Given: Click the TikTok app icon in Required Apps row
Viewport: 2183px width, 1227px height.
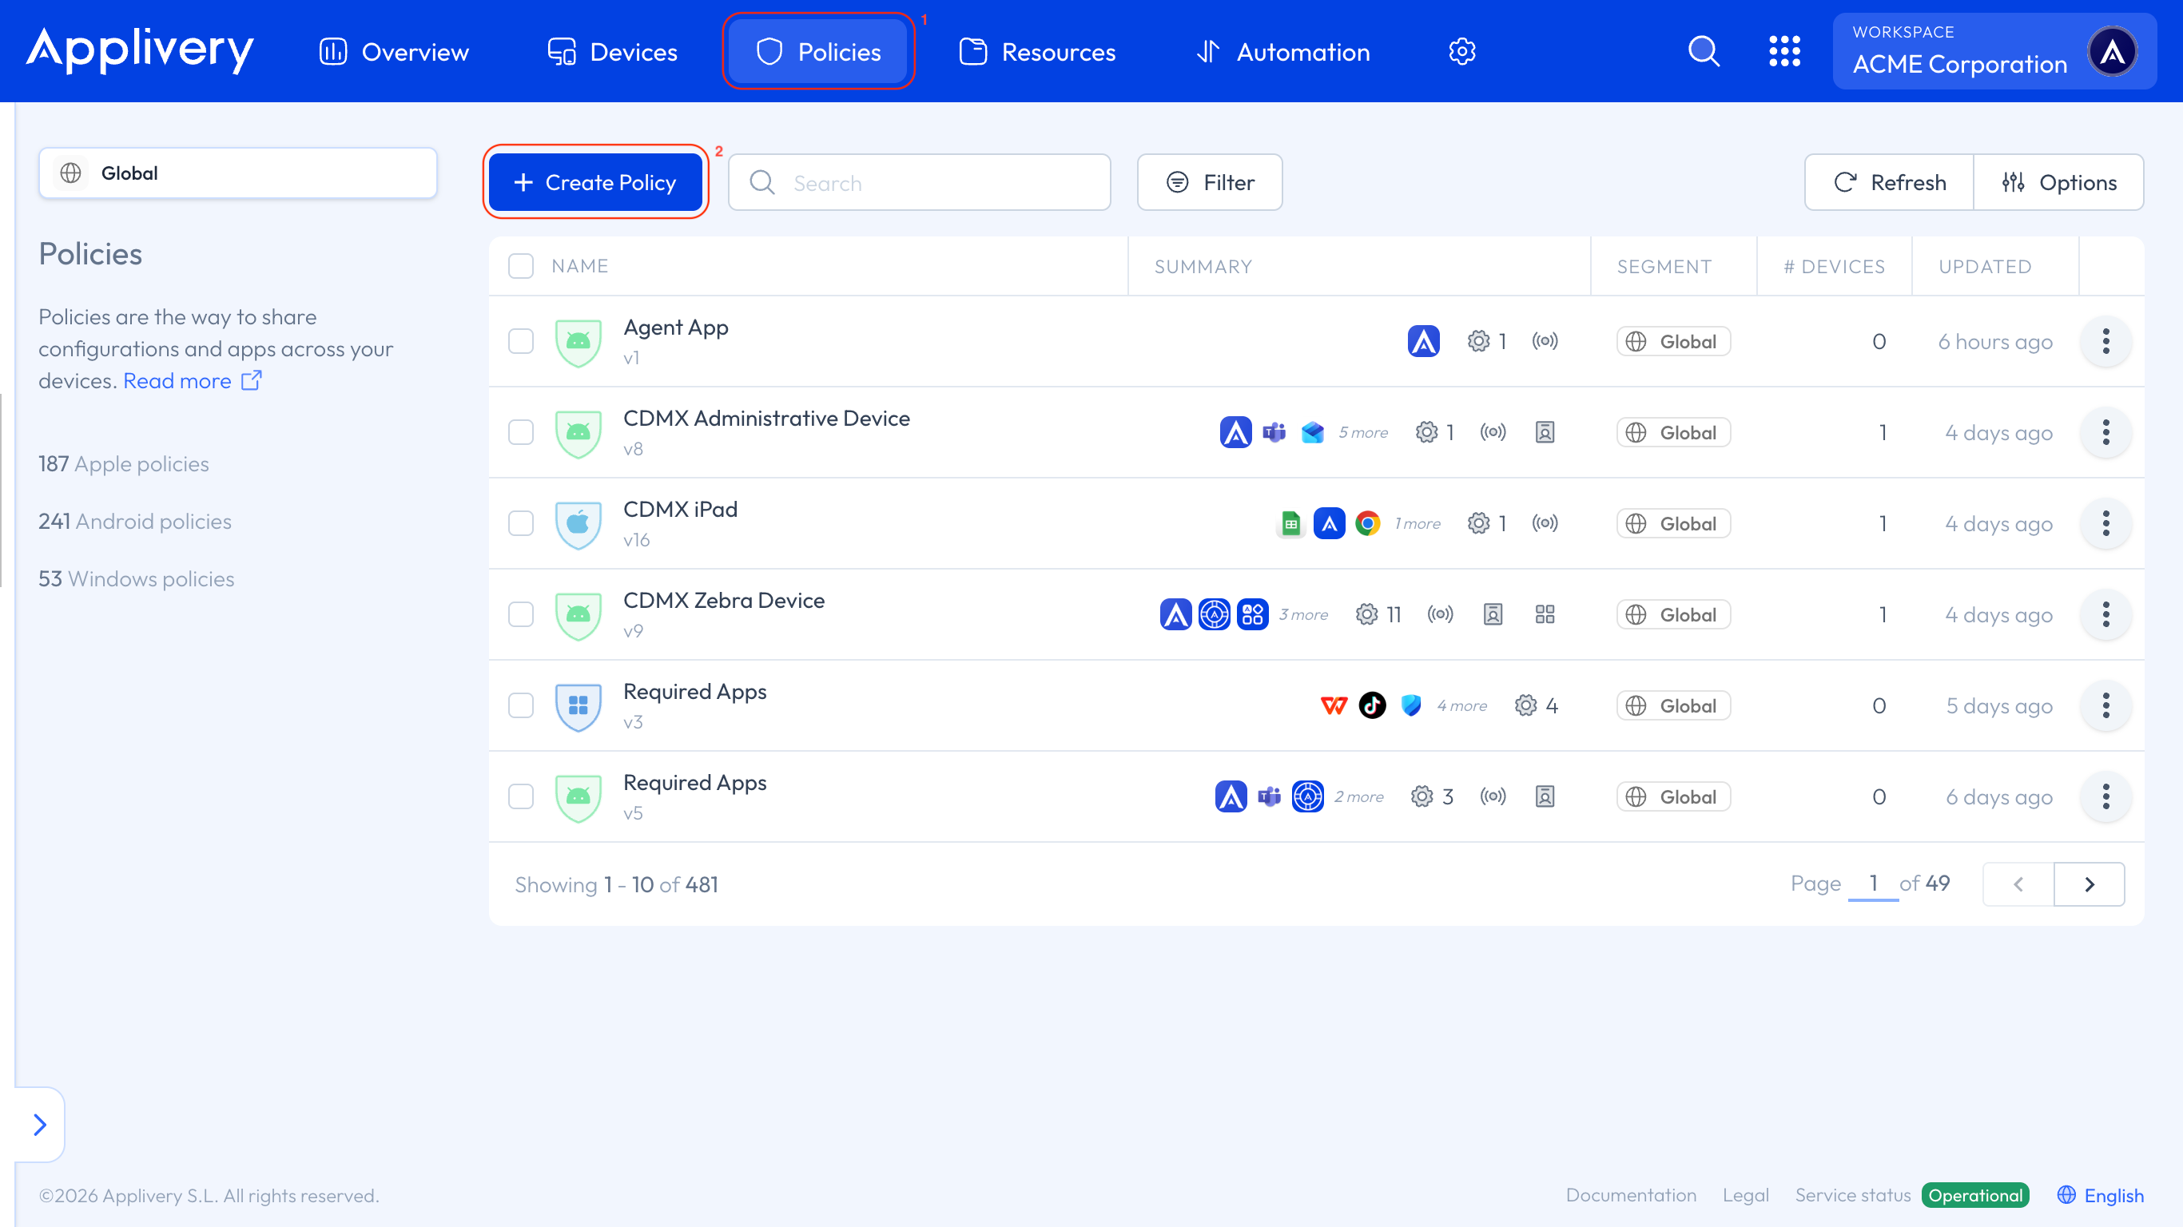Looking at the screenshot, I should [1372, 705].
